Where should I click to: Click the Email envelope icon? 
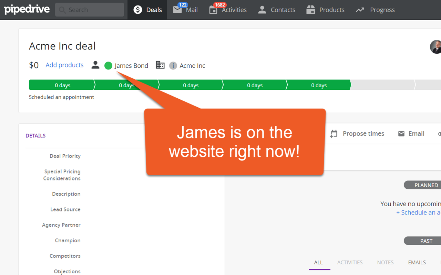[401, 134]
